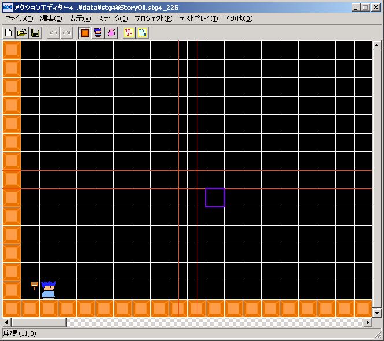Viewport: 384px width, 341px height.
Task: Click the redo arrow icon
Action: tap(67, 33)
